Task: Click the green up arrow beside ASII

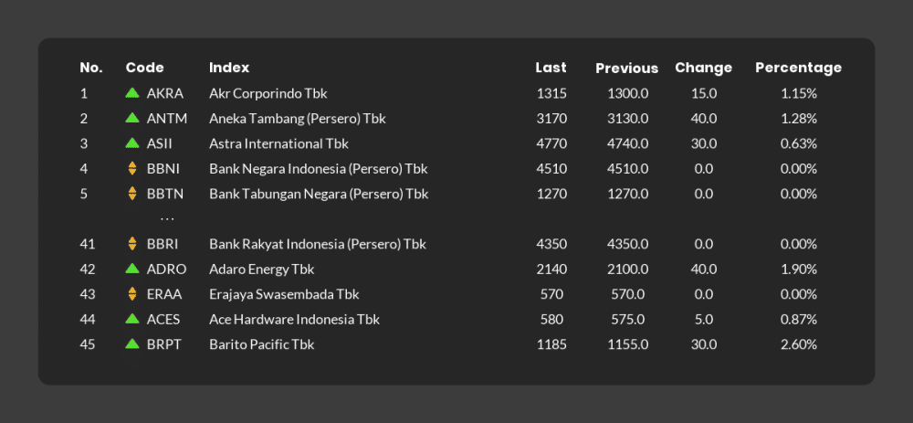Action: [132, 143]
